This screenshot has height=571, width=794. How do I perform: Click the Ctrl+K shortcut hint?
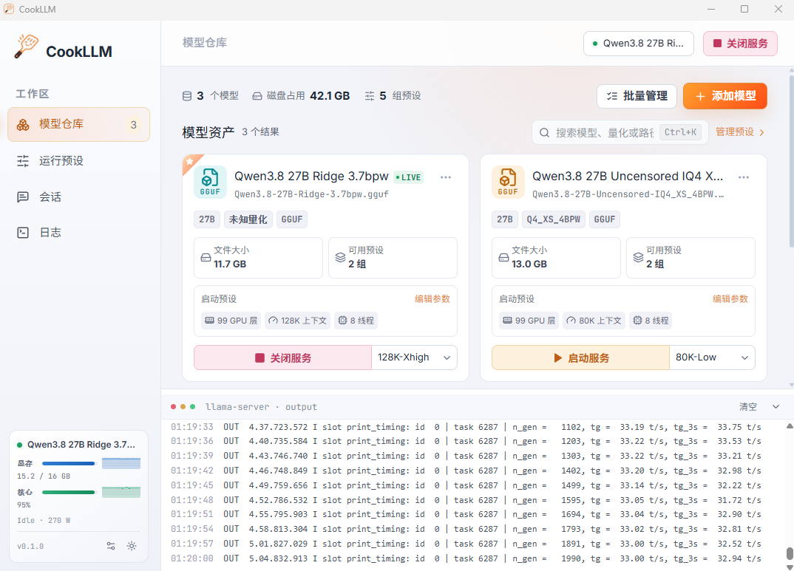(680, 132)
